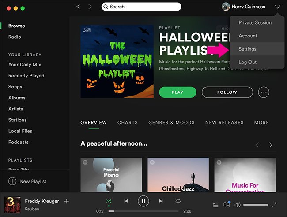Mute the volume speaker icon
Viewport: 287px width, 217px height.
[x=238, y=205]
